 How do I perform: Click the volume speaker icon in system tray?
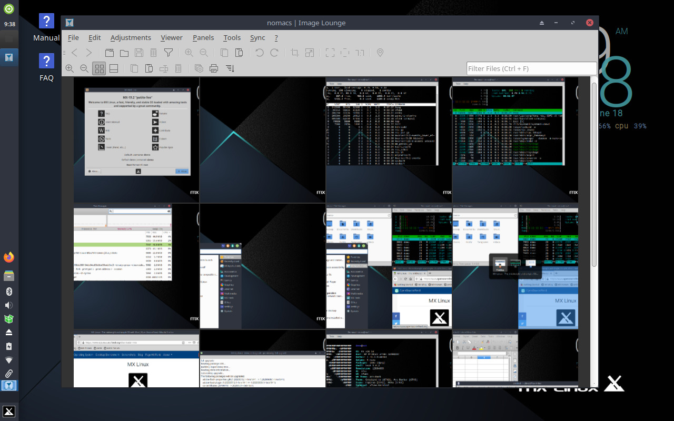(9, 305)
